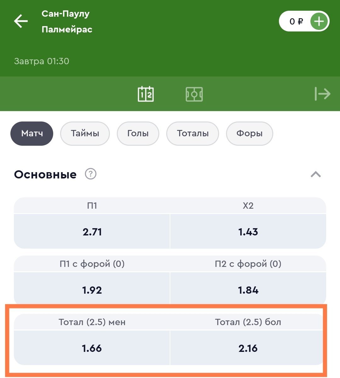Open the football pitch icon view
The height and width of the screenshot is (378, 340).
coord(194,94)
